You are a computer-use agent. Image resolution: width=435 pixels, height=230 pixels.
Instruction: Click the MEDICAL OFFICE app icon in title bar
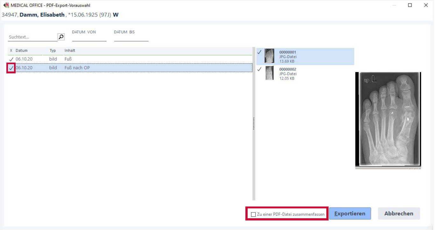6,5
